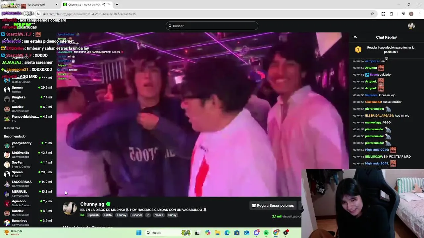Viewport: 424px width, 238px height.
Task: Close the Kick Dashboard tab
Action: tap(56, 5)
